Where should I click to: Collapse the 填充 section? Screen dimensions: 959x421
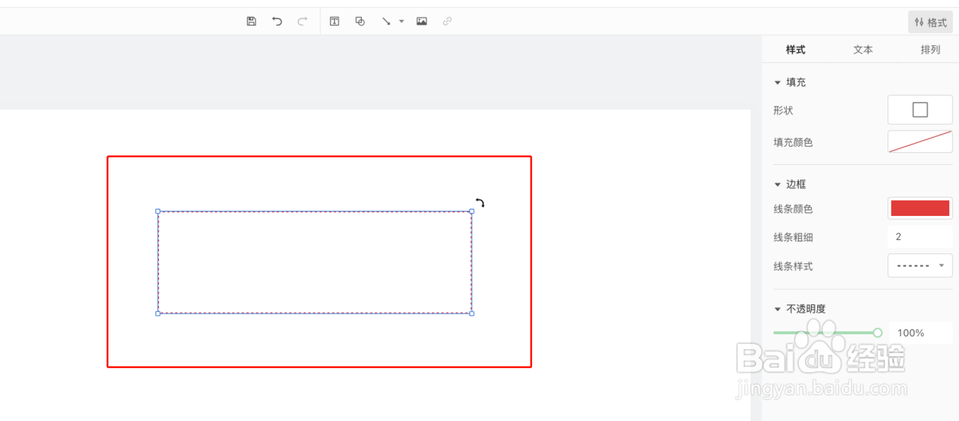pos(777,83)
